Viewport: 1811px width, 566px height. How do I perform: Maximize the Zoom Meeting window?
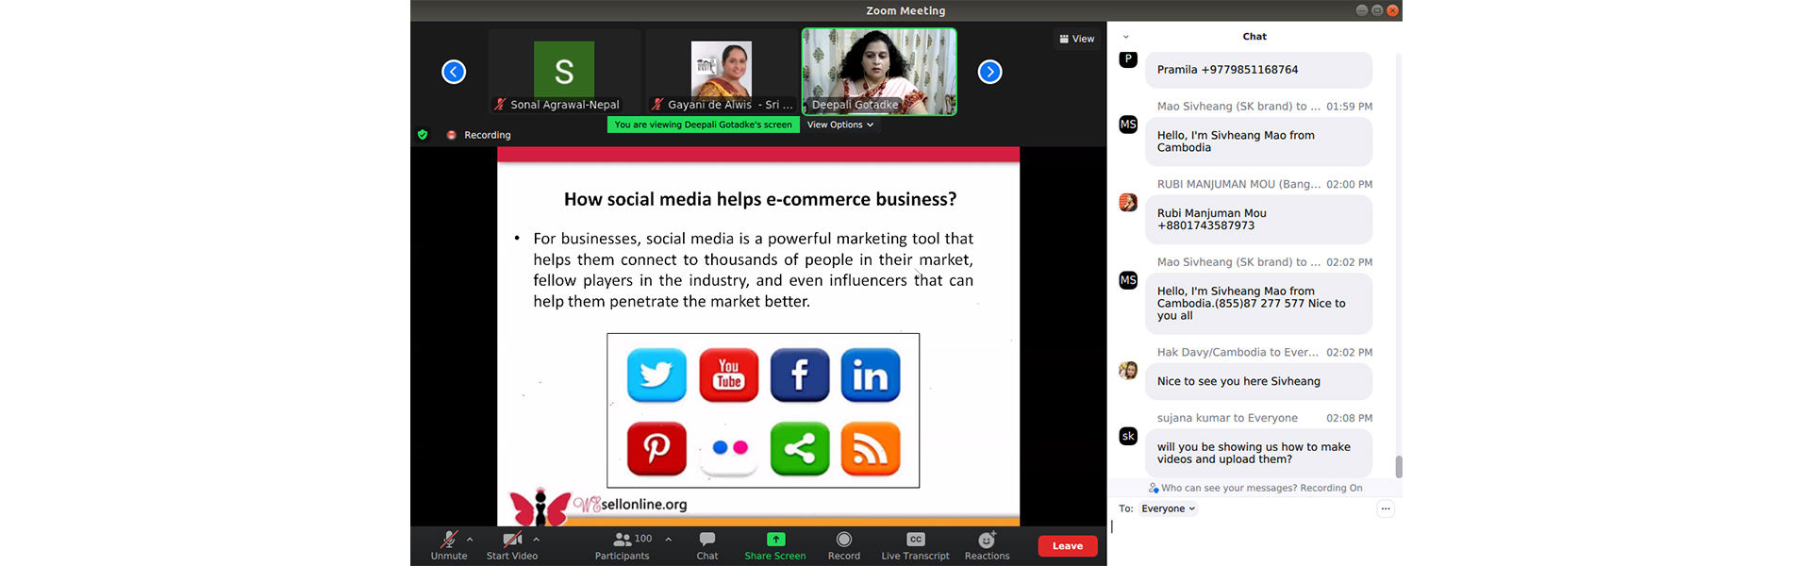click(1377, 10)
